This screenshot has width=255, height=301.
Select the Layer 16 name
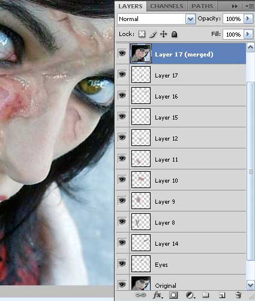[166, 97]
